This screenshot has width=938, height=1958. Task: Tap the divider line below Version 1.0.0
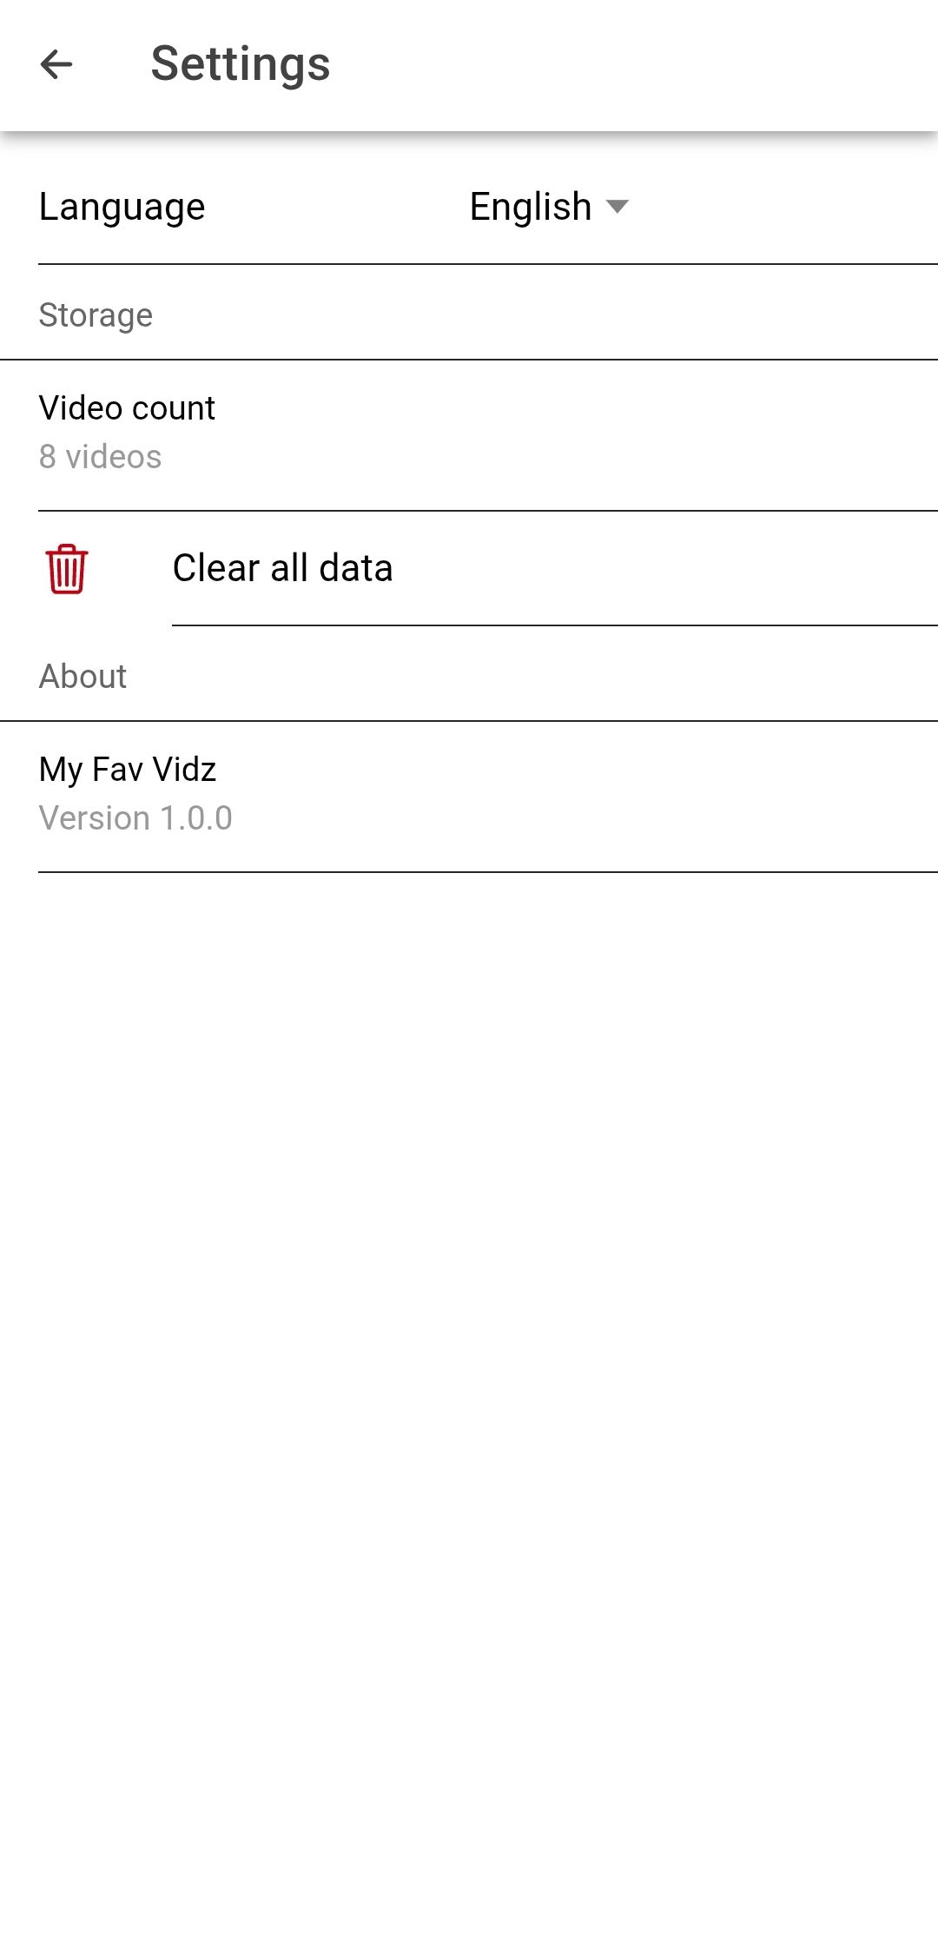[486, 872]
